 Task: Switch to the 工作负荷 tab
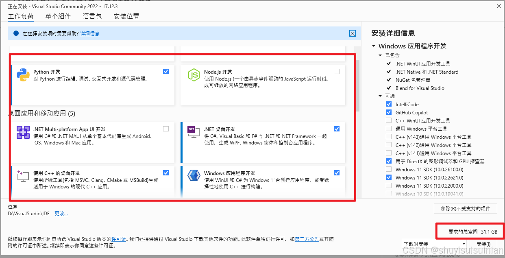[x=21, y=16]
